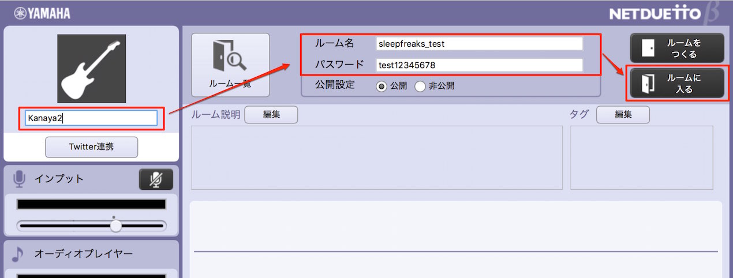Click the Twitter連携 button

[x=91, y=146]
